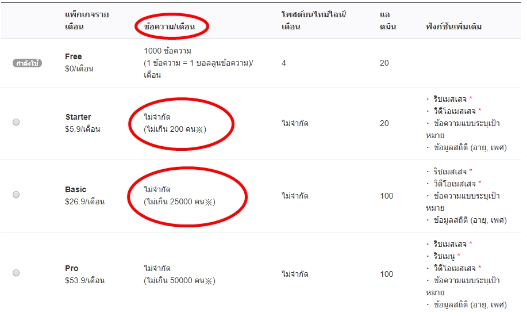Image resolution: width=527 pixels, height=316 pixels.
Task: Click Pro's ไม่เกิน 50000 คน message limit
Action: (179, 280)
